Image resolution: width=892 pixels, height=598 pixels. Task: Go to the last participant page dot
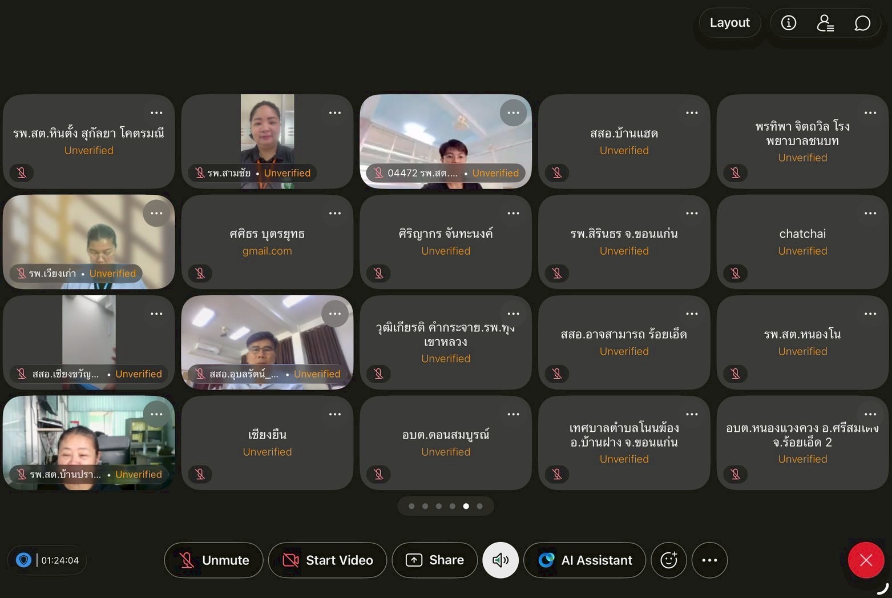tap(479, 506)
